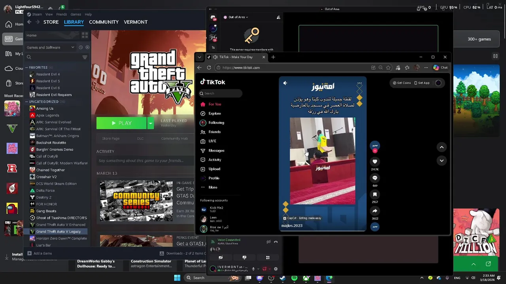The width and height of the screenshot is (506, 284).
Task: Select Grand Theft Auto V Enhanced entry
Action: tap(60, 224)
